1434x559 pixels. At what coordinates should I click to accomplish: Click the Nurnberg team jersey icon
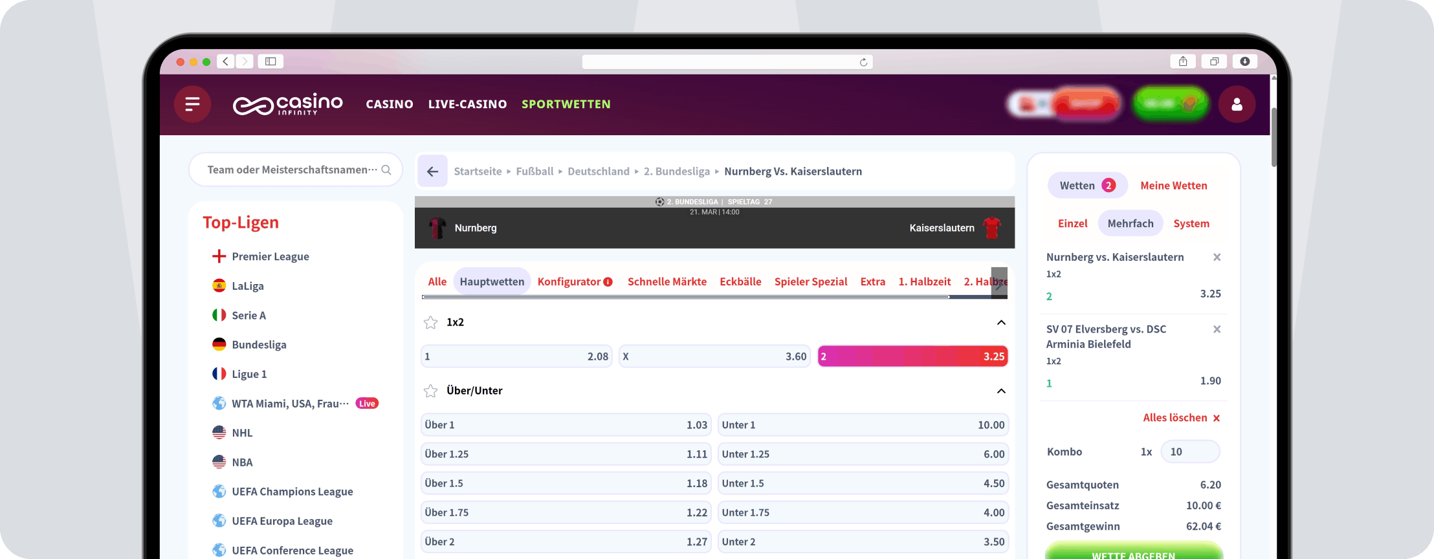pyautogui.click(x=437, y=228)
